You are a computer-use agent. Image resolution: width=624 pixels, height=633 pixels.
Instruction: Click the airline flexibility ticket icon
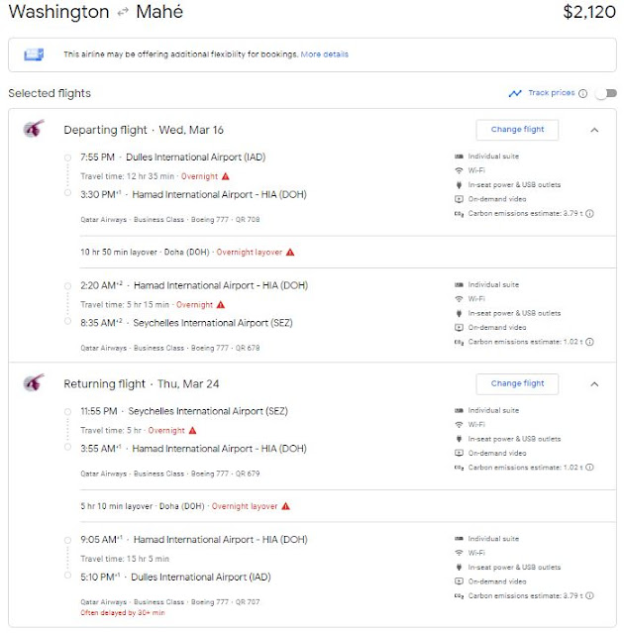coord(35,54)
